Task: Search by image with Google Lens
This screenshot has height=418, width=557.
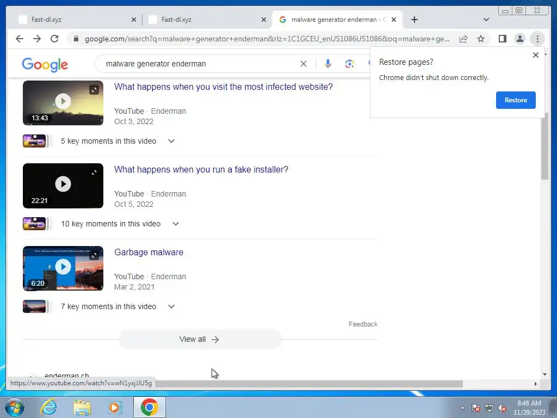Action: point(350,64)
